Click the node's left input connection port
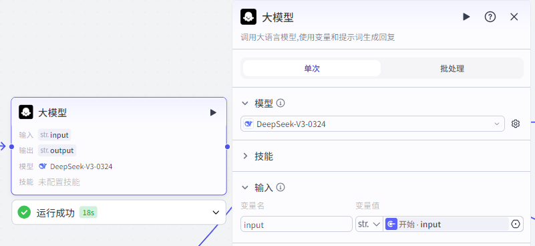The image size is (535, 246). tap(11, 146)
